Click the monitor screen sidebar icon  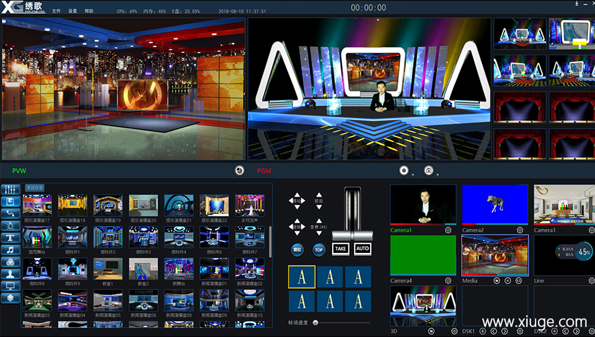coord(10,286)
